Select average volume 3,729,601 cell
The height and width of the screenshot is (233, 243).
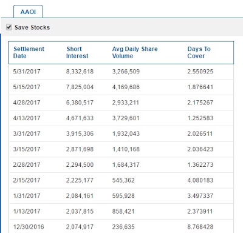[x=126, y=118]
